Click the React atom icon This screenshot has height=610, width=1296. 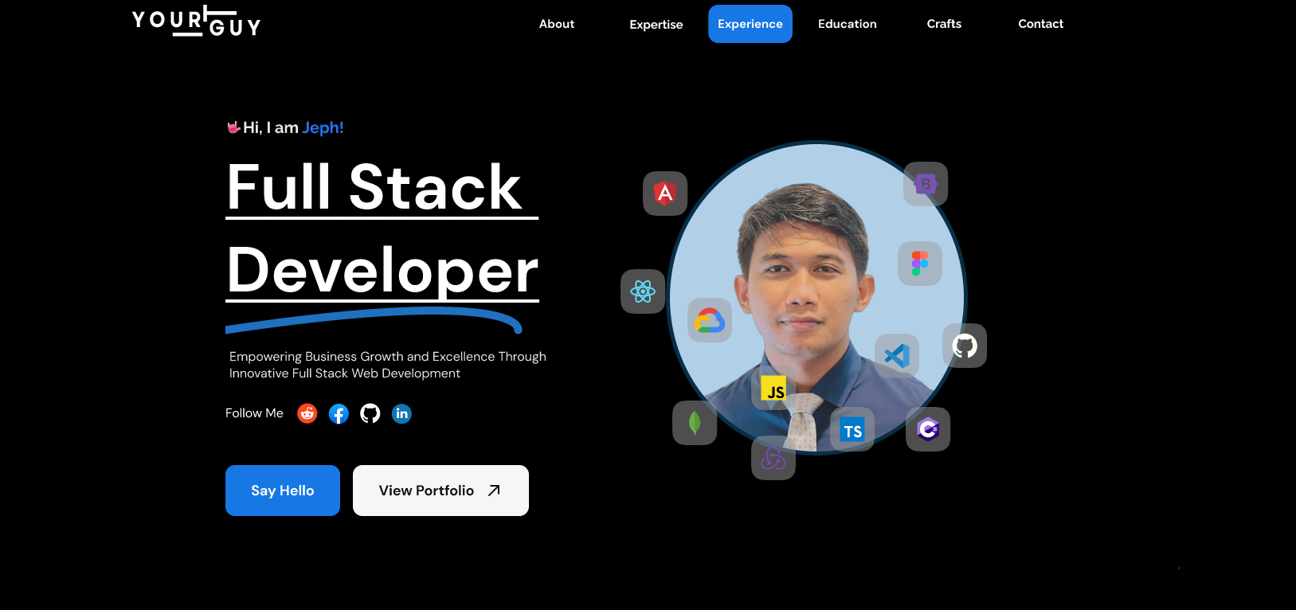[643, 291]
